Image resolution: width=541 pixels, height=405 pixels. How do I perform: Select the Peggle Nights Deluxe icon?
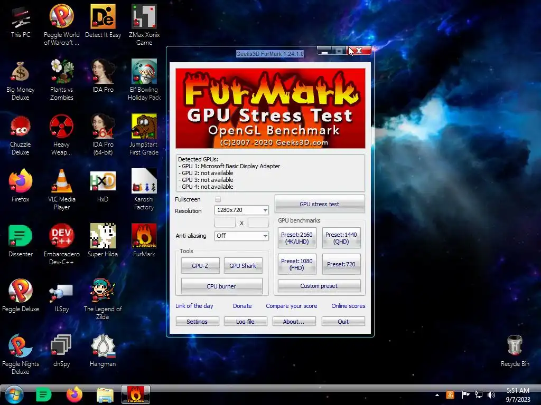(21, 354)
